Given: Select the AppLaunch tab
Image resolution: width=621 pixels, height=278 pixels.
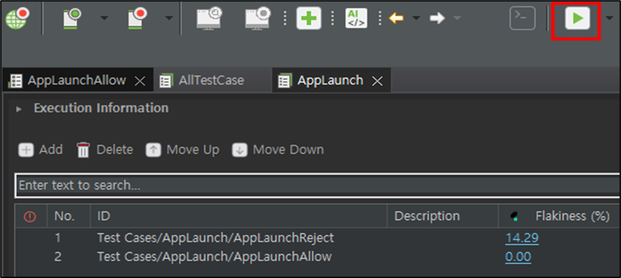Looking at the screenshot, I should pyautogui.click(x=330, y=80).
